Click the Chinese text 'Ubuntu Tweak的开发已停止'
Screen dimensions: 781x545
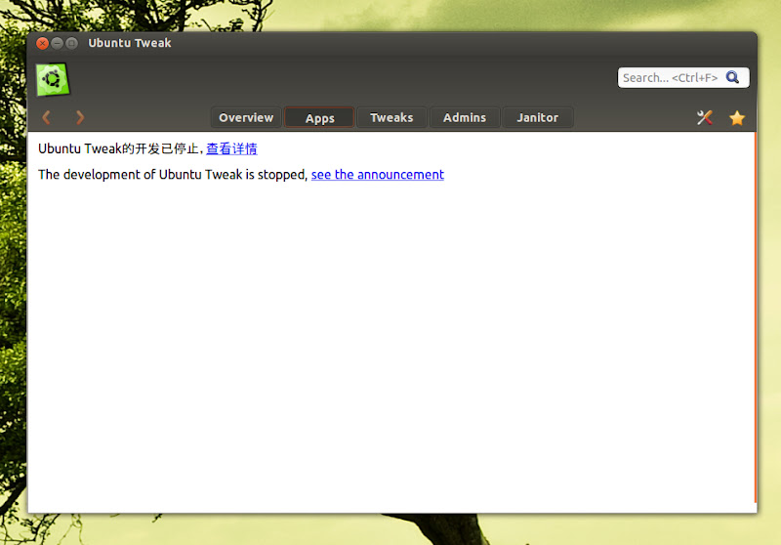tap(118, 148)
